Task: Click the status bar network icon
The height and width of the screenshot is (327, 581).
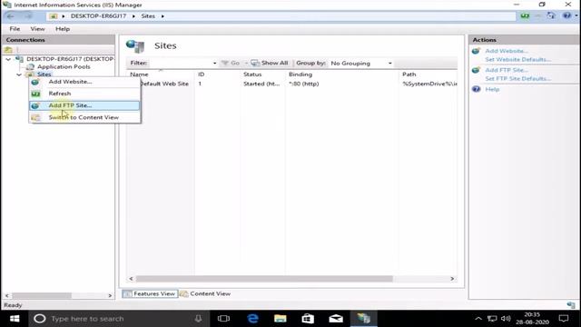Action: click(x=571, y=305)
